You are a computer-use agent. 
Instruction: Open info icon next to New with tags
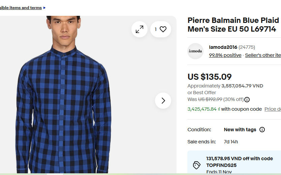click(x=262, y=130)
